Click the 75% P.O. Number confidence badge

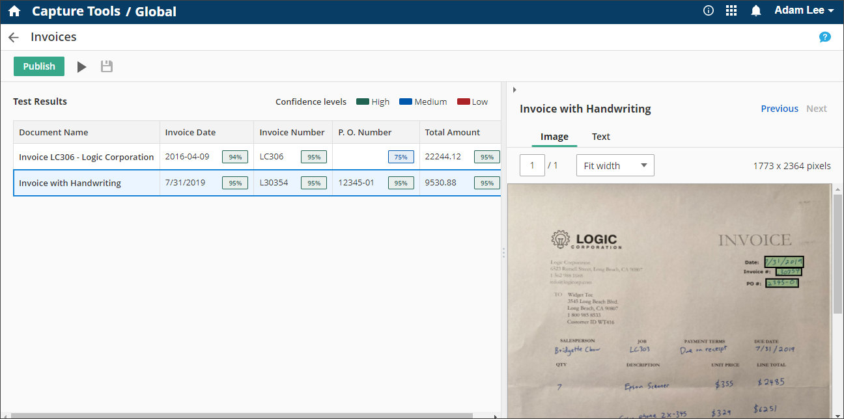401,157
